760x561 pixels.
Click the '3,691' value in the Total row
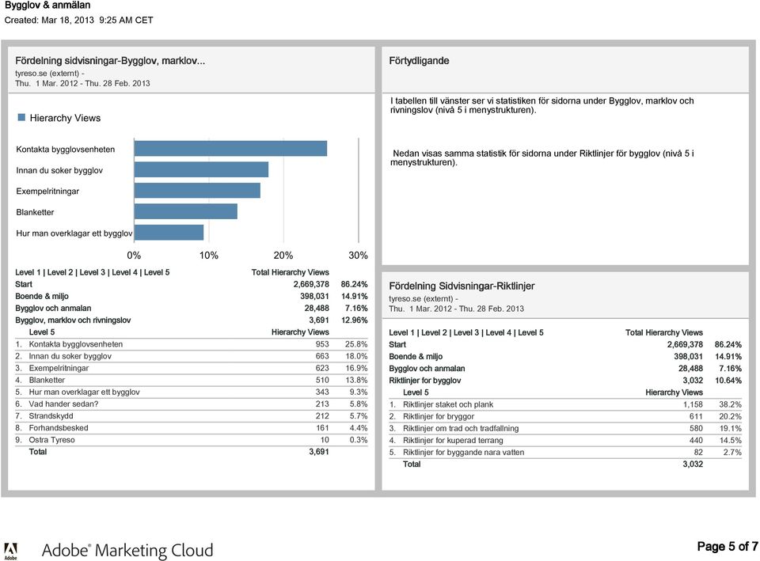(319, 452)
